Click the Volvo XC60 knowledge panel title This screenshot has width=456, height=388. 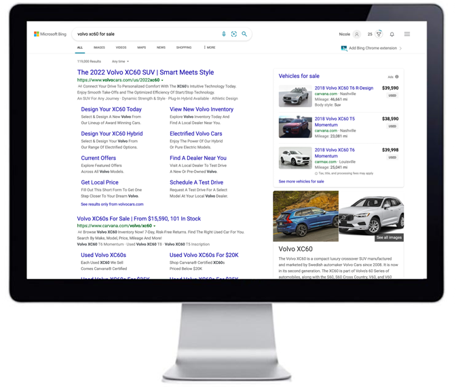(295, 249)
